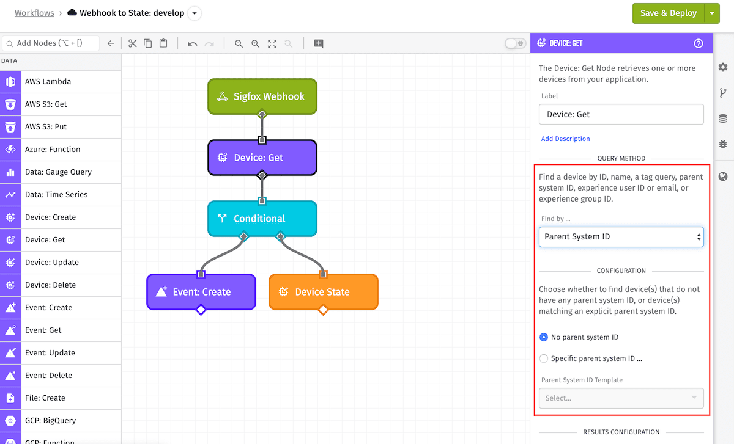
Task: Click the Label input field
Action: point(621,114)
